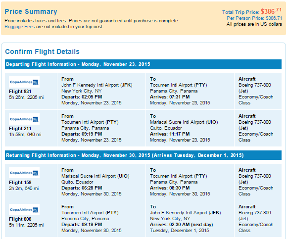Screen dimensions: 287x239
Task: Click the Flight 211 label
Action: click(x=20, y=129)
